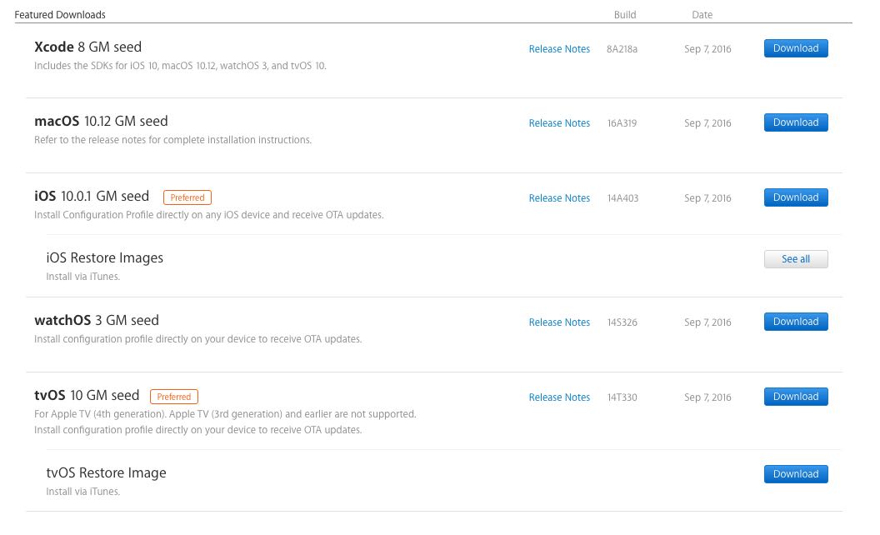Click the Date column header
880x535 pixels.
pos(702,15)
